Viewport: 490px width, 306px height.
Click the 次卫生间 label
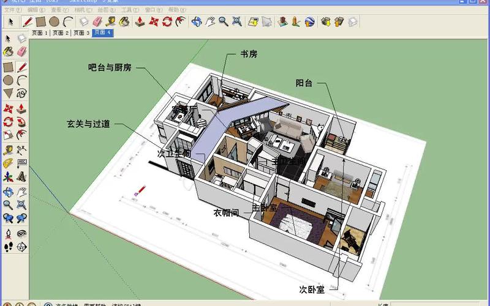pos(174,154)
